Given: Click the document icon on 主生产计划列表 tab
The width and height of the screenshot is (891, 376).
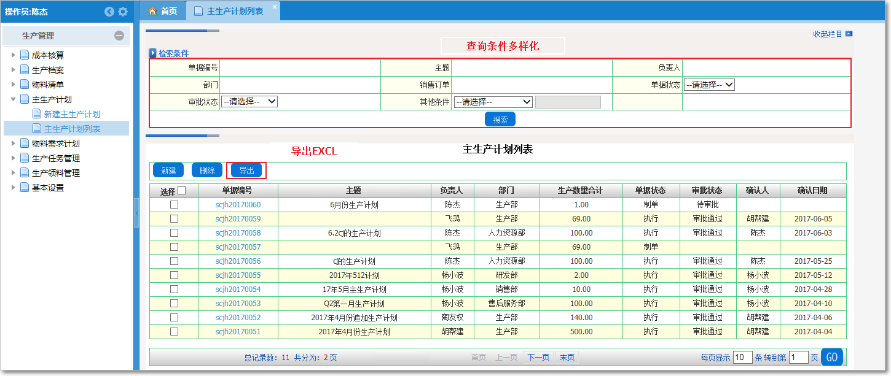Looking at the screenshot, I should (197, 10).
